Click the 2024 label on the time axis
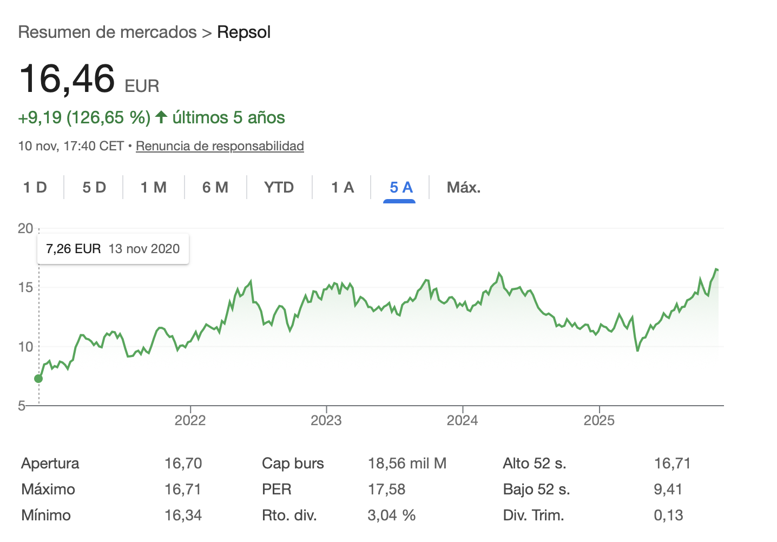The image size is (777, 542). tap(462, 421)
